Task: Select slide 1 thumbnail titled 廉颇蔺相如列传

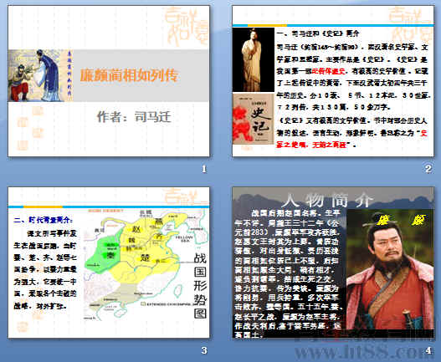Action: tap(109, 81)
